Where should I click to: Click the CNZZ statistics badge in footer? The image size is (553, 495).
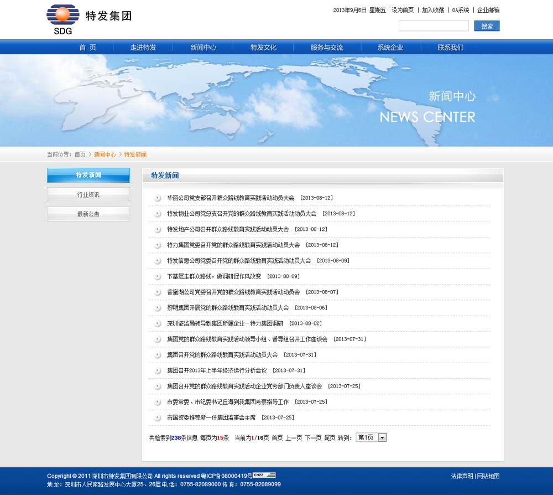coord(264,475)
